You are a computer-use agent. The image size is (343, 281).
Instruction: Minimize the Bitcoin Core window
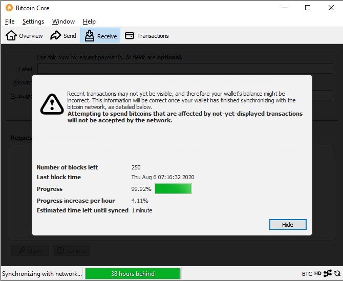pyautogui.click(x=285, y=8)
